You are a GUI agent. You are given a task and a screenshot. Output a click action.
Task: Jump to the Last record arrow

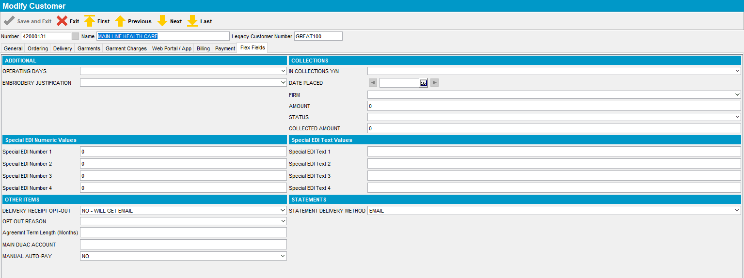[192, 21]
